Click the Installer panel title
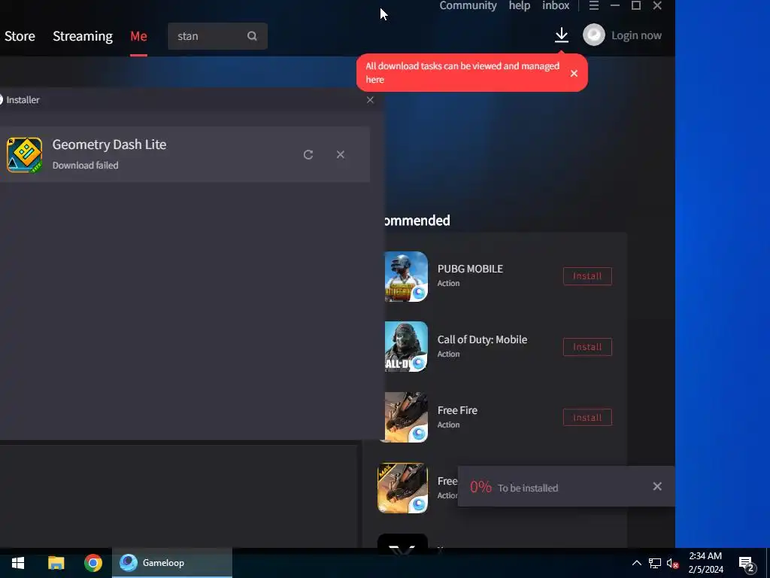The height and width of the screenshot is (578, 770). pyautogui.click(x=23, y=100)
